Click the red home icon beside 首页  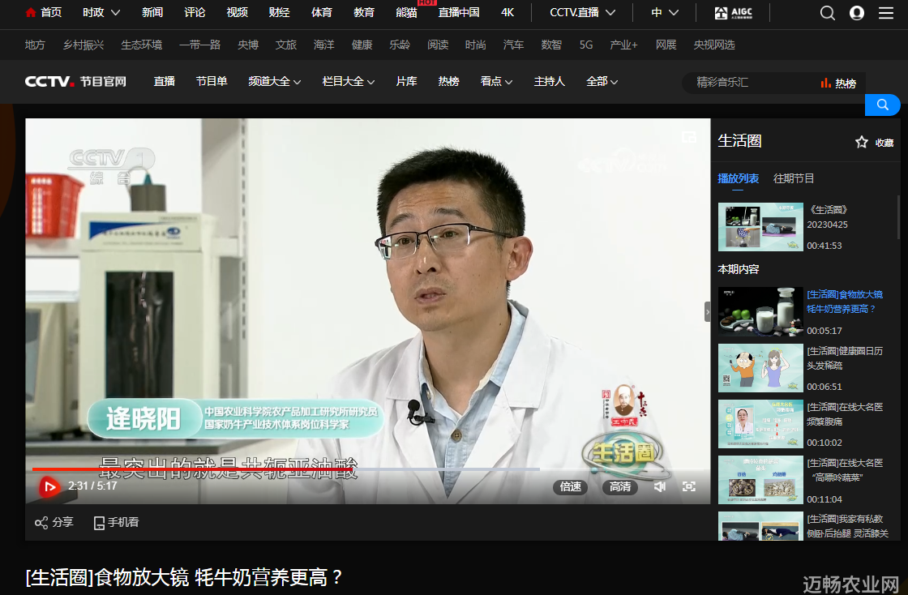click(x=31, y=12)
